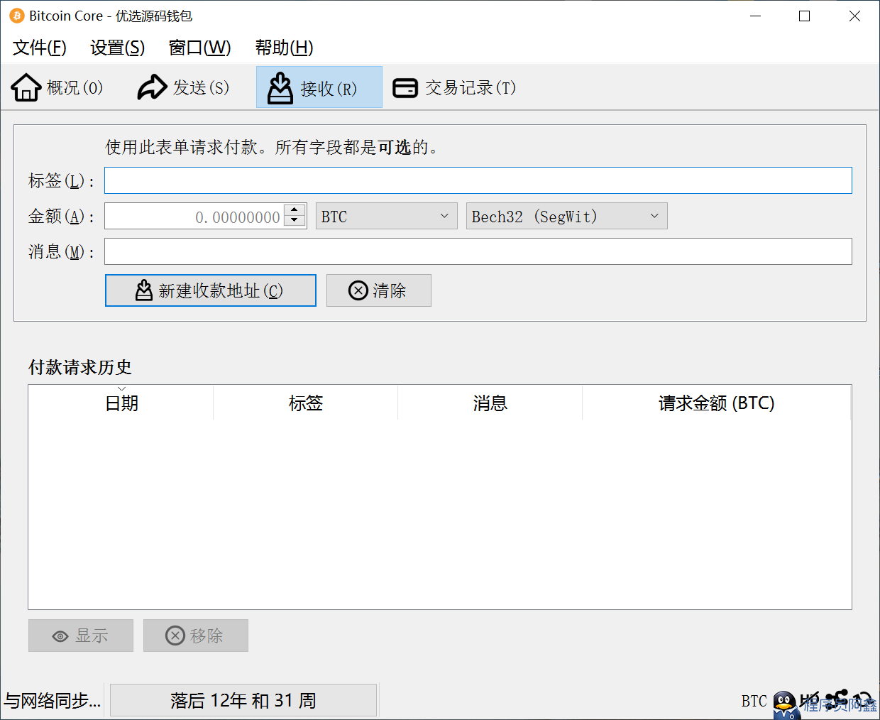The height and width of the screenshot is (720, 880).
Task: Open the 帮助(H) menu
Action: 284,48
